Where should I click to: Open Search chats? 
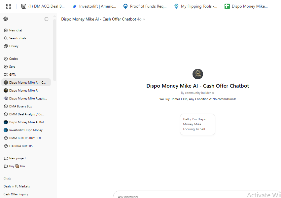click(26, 38)
